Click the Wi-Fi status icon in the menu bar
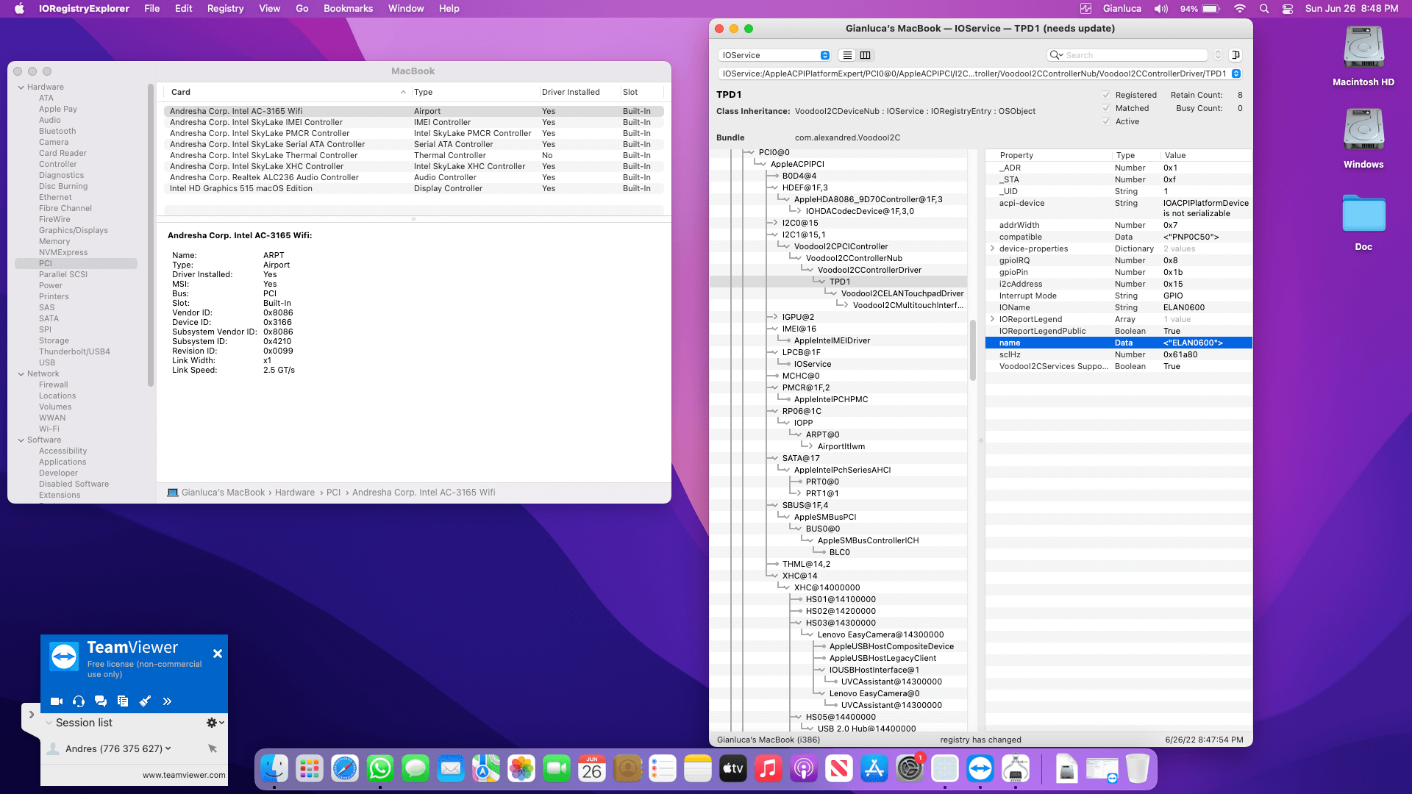 1240,9
